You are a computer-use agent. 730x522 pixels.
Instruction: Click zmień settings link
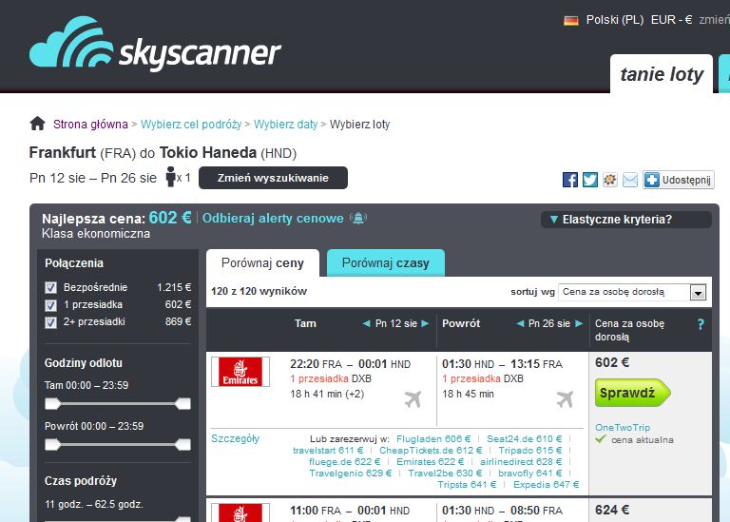(714, 20)
